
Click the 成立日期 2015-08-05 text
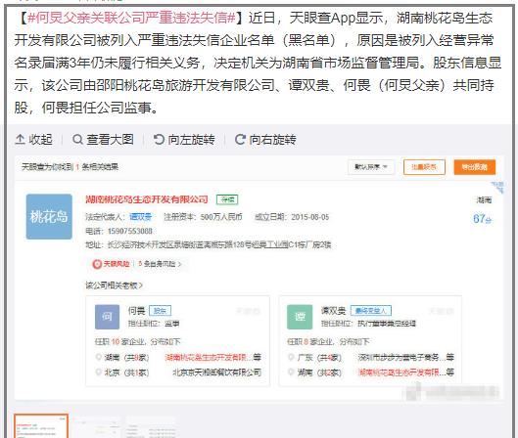pos(292,217)
